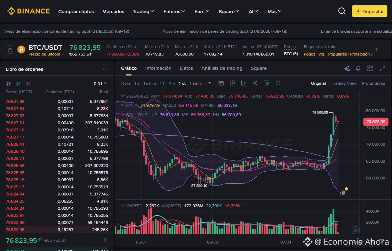The height and width of the screenshot is (251, 392).
Task: Open the Más menu dropdown
Action: (x=274, y=11)
